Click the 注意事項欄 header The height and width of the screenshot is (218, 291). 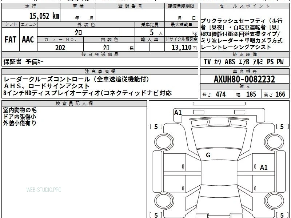(100, 71)
